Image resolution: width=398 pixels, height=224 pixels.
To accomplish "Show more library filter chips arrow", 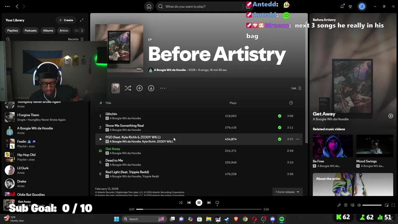I will (82, 30).
